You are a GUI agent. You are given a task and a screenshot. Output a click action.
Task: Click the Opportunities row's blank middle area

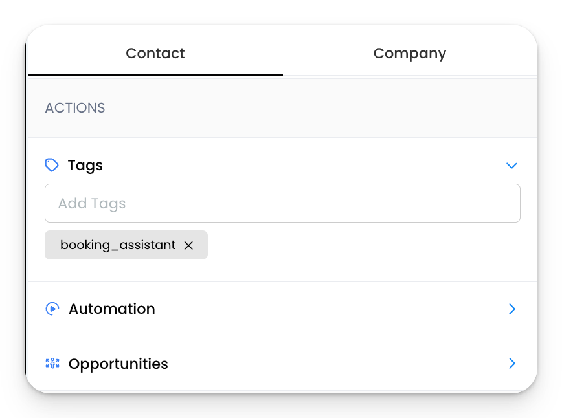tap(324, 364)
